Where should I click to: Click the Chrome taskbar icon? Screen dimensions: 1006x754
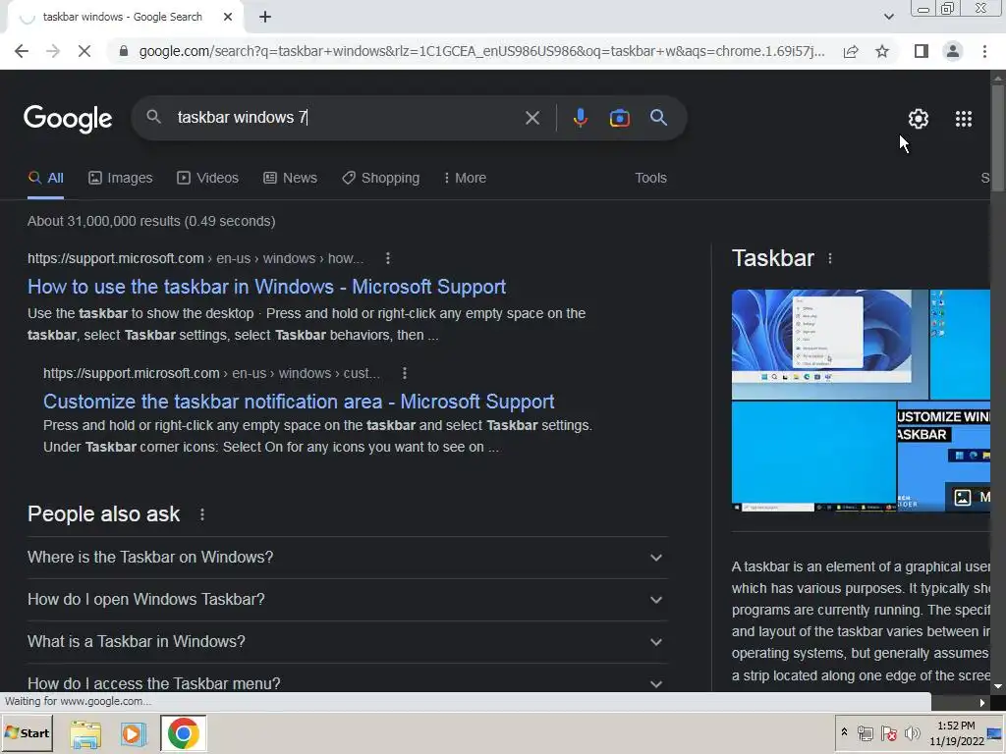pyautogui.click(x=184, y=733)
